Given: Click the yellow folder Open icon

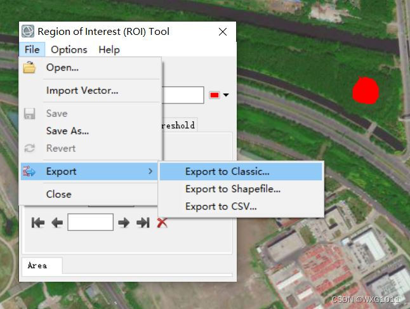Looking at the screenshot, I should pos(29,67).
